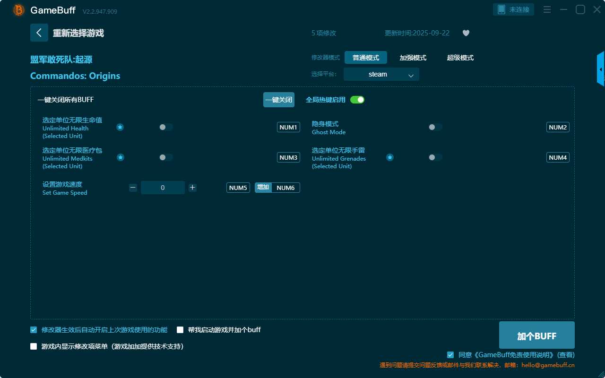Click 重新选择游戏 label
This screenshot has width=605, height=378.
[78, 33]
